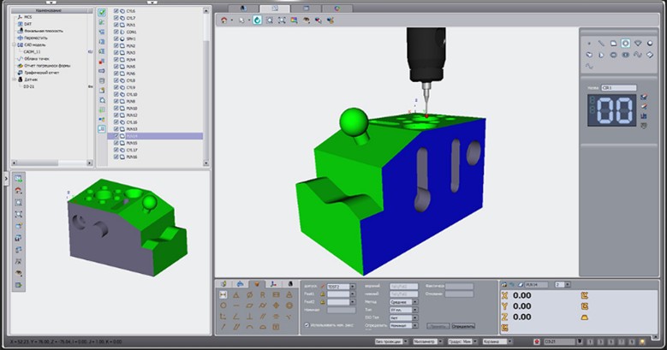Select the circle feature measurement icon

click(x=626, y=42)
